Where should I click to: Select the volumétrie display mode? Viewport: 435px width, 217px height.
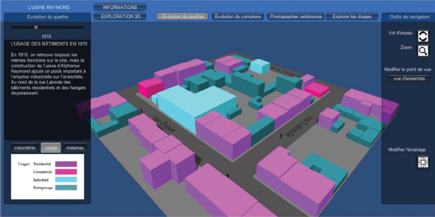point(25,148)
